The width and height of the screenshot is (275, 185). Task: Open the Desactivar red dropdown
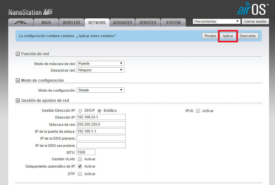pyautogui.click(x=100, y=70)
